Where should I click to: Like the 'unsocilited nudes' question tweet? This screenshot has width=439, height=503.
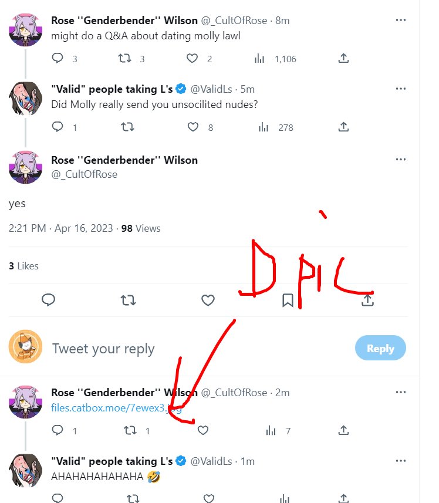click(193, 127)
